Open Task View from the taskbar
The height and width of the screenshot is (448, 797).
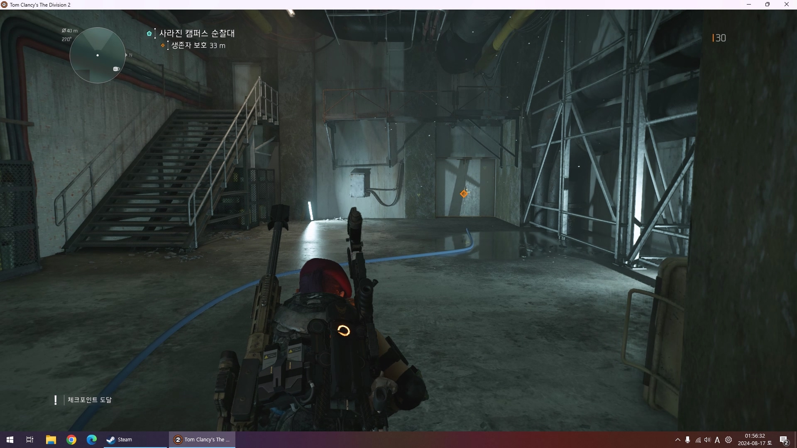(30, 440)
